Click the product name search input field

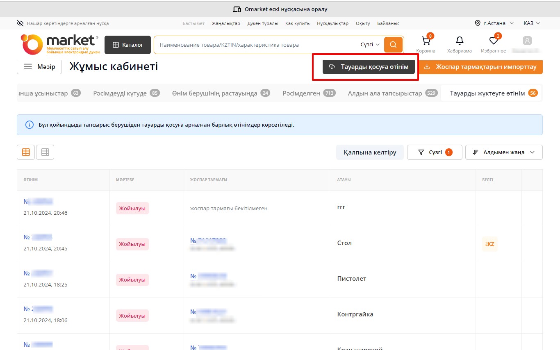click(254, 45)
